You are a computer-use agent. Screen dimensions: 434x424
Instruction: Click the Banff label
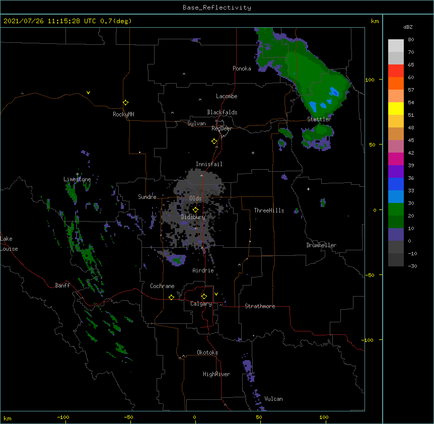click(x=62, y=286)
